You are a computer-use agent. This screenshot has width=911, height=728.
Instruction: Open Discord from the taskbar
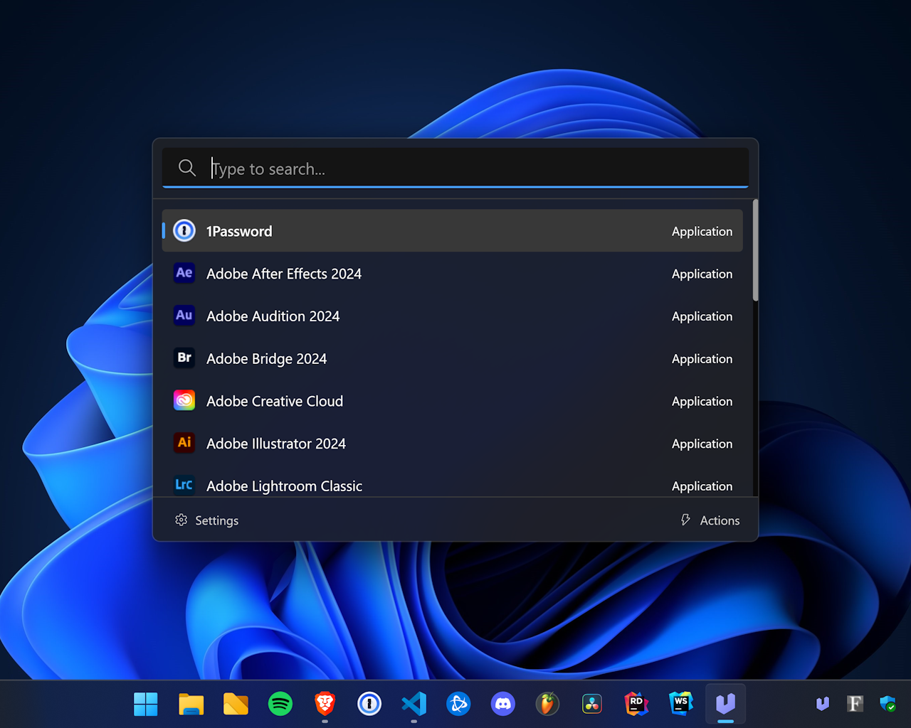[x=503, y=704]
